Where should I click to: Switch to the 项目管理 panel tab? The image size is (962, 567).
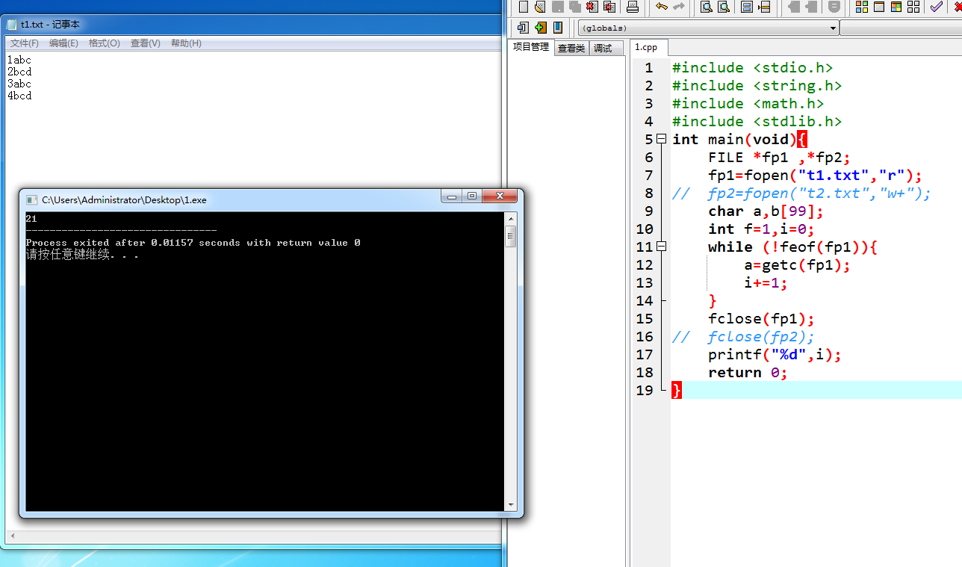click(x=530, y=47)
